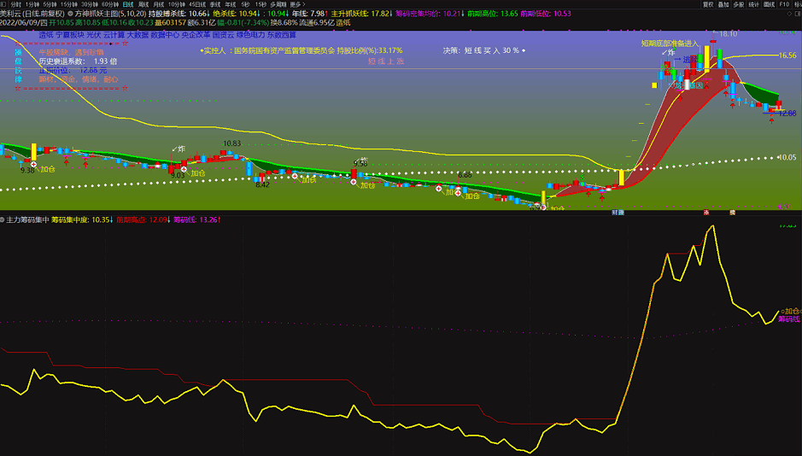The width and height of the screenshot is (802, 456).
Task: Select the 45日线 period tab
Action: (197, 4)
